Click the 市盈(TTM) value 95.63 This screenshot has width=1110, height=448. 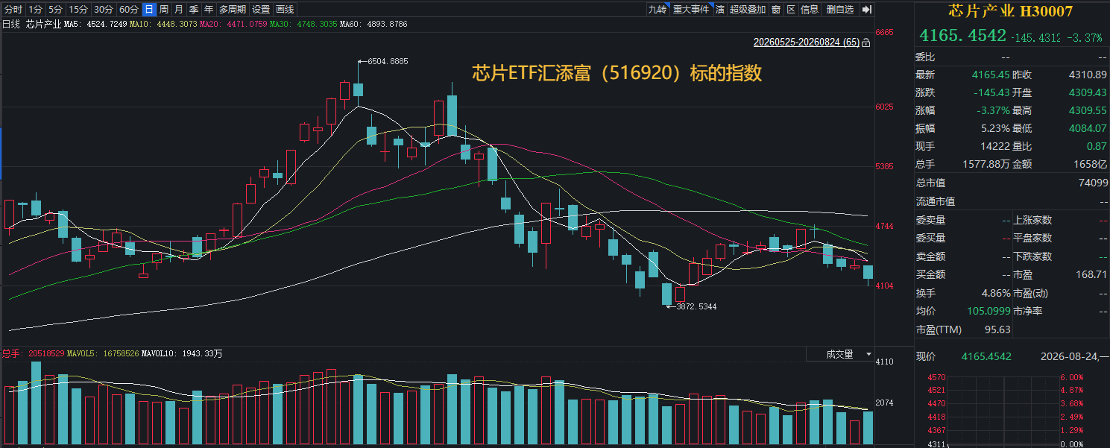[x=997, y=329]
